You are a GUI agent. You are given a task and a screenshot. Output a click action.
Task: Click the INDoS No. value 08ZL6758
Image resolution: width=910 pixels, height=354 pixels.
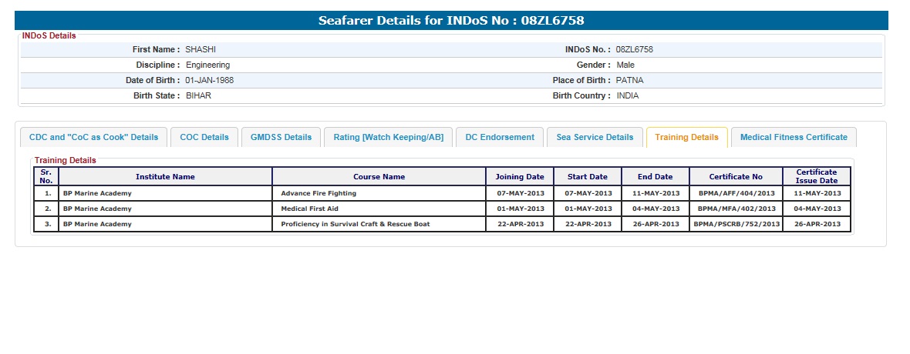point(634,49)
